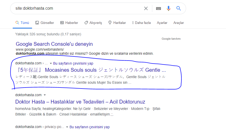Clear the search box with the X icon
The width and height of the screenshot is (226, 130).
[146, 8]
